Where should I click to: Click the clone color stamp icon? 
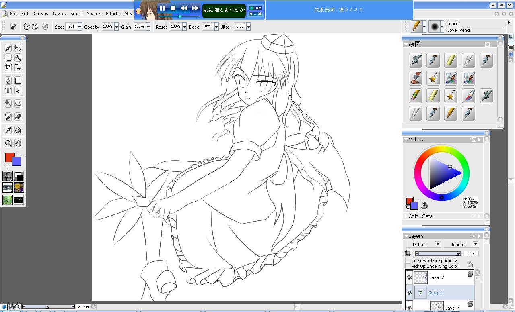[x=424, y=206]
